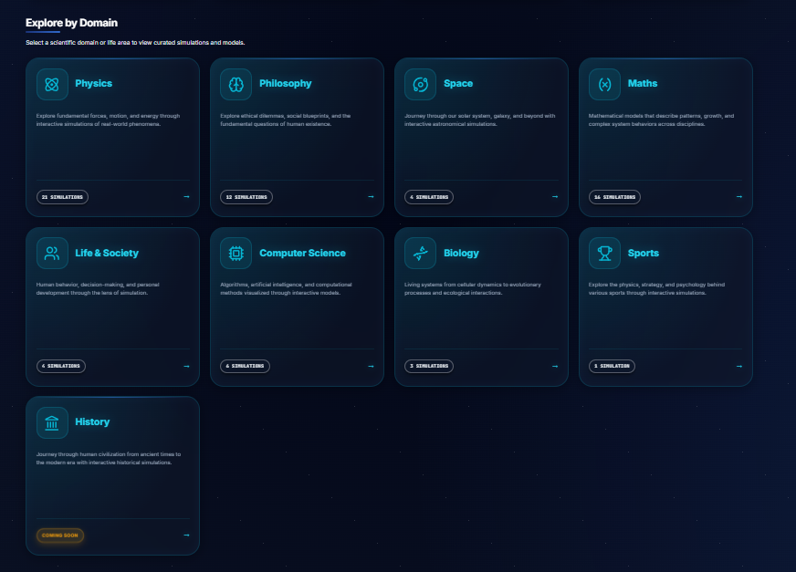The width and height of the screenshot is (796, 572).
Task: Click the Sports trophy icon
Action: (x=604, y=253)
